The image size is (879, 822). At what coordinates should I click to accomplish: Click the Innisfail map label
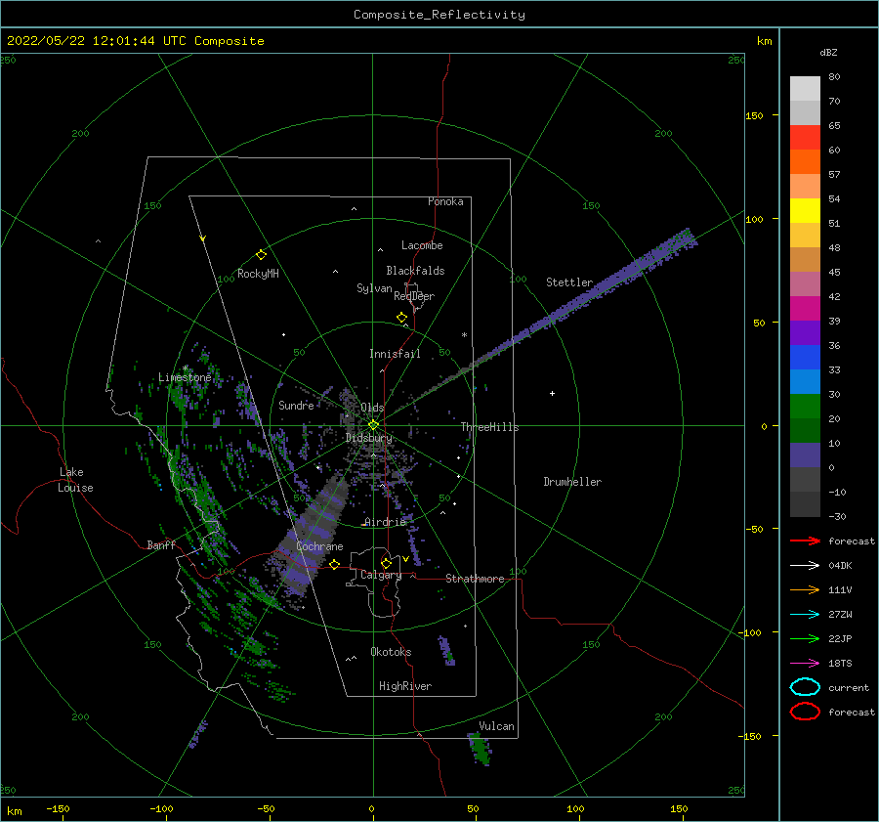(x=395, y=354)
